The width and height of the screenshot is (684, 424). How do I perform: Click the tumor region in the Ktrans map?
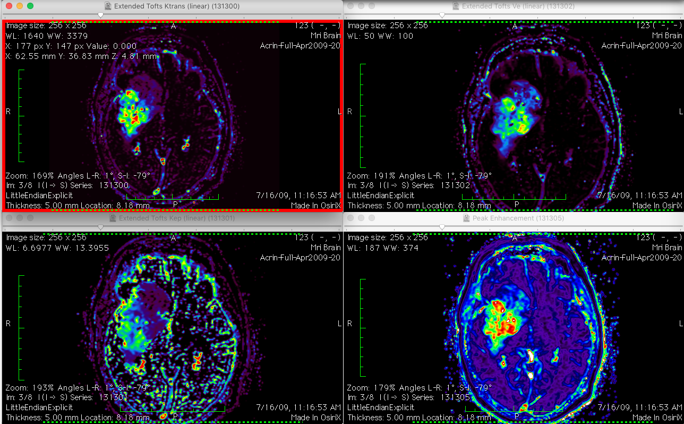coord(133,112)
